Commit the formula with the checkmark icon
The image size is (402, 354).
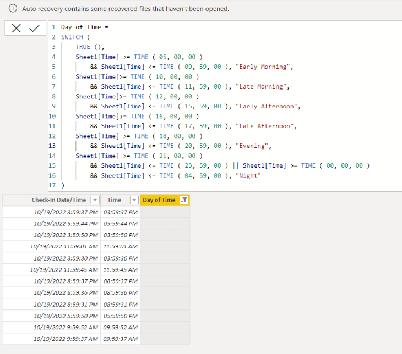point(34,28)
